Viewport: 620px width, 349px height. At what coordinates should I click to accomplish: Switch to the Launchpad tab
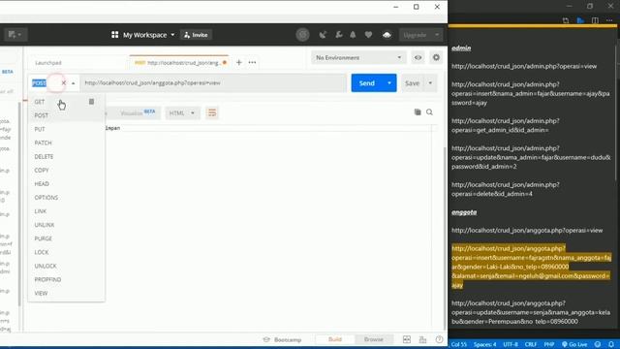click(x=48, y=63)
